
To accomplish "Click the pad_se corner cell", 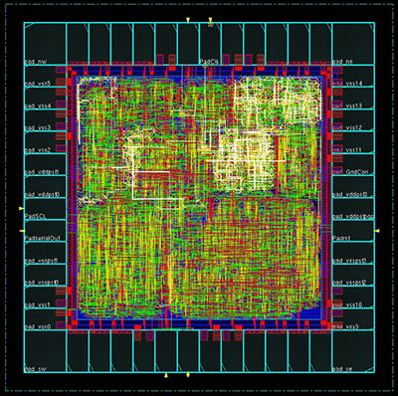I will point(353,351).
